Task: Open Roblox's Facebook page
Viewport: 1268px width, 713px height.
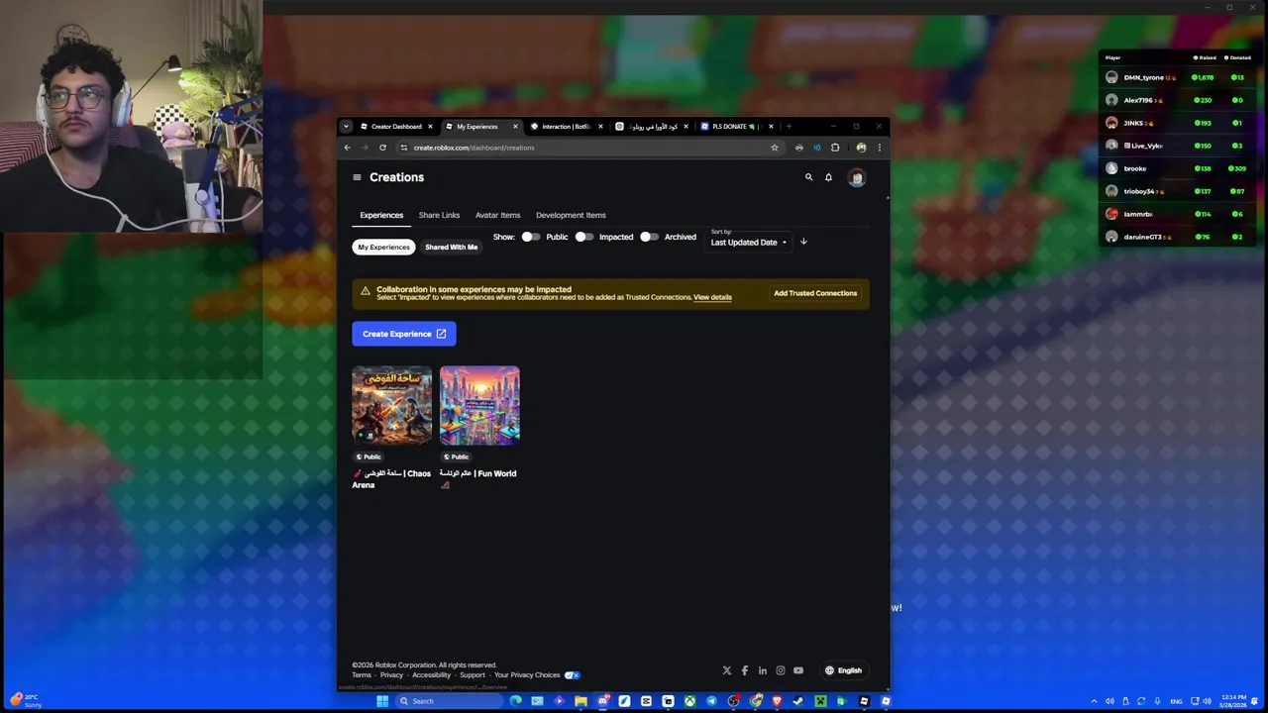Action: tap(745, 670)
